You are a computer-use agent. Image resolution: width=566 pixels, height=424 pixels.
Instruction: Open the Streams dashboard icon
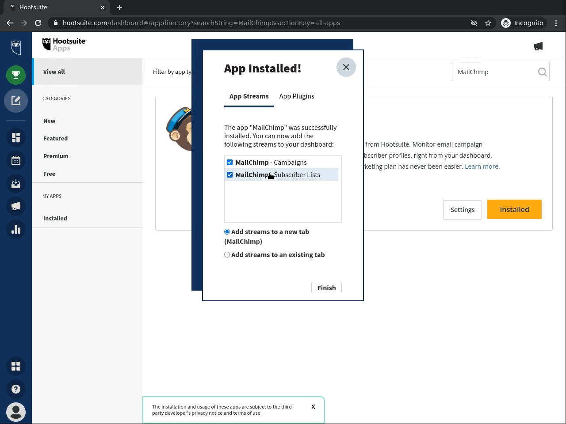pyautogui.click(x=16, y=137)
